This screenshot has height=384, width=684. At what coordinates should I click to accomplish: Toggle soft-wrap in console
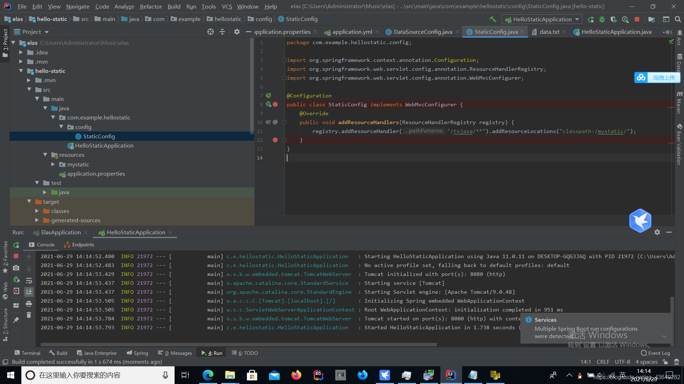point(29,281)
